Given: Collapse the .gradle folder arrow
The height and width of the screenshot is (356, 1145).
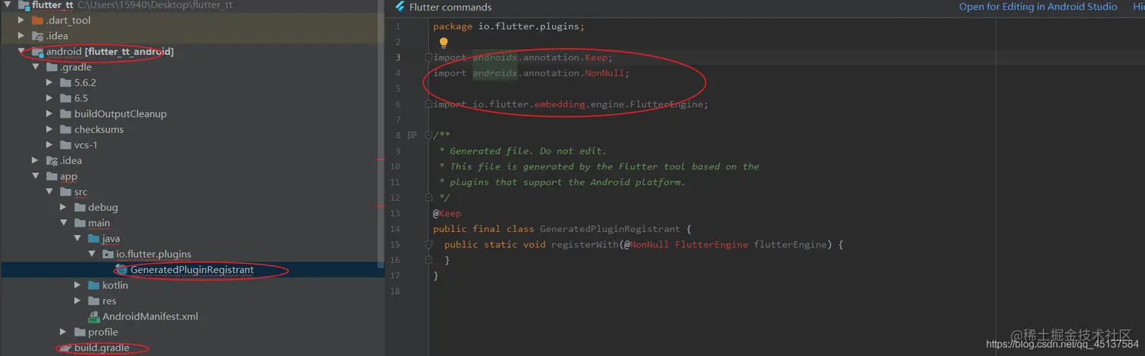Looking at the screenshot, I should (x=35, y=67).
